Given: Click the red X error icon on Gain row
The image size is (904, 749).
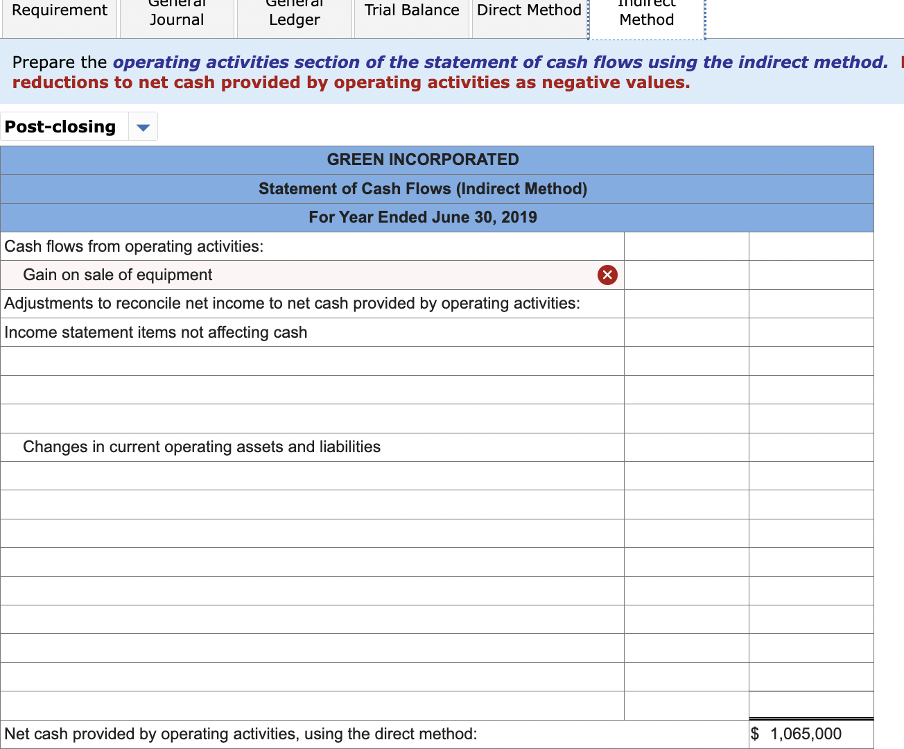Looking at the screenshot, I should [x=607, y=275].
